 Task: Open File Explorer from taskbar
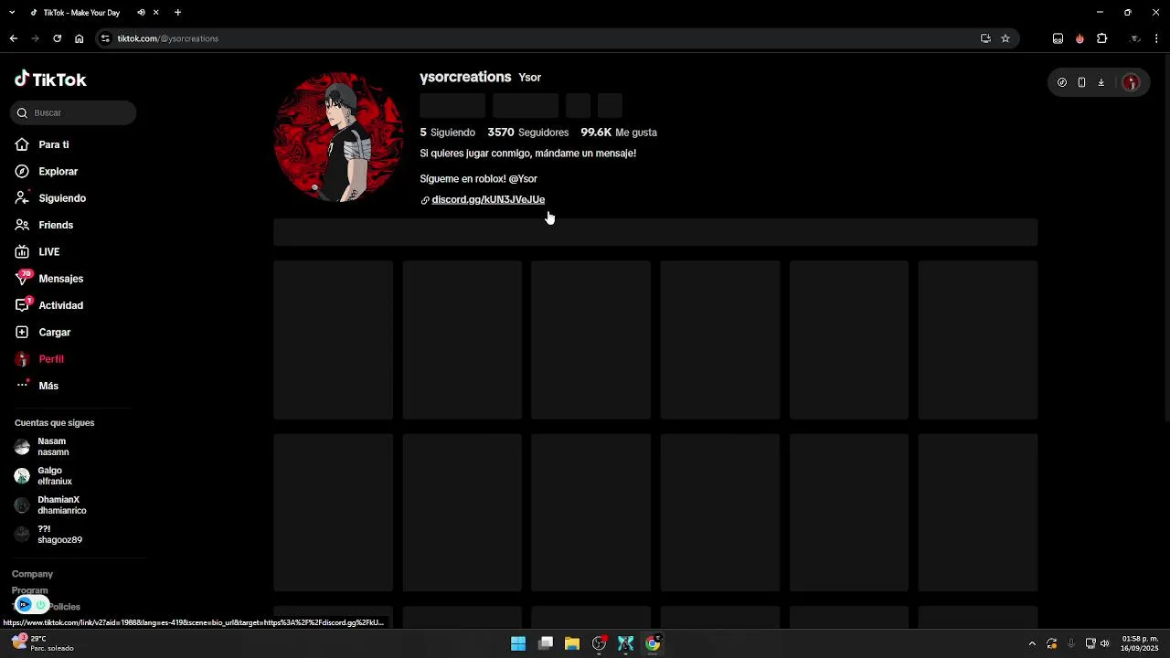(x=572, y=643)
